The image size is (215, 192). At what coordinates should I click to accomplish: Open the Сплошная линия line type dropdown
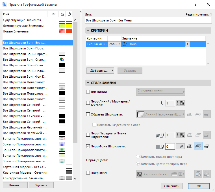tap(161, 92)
